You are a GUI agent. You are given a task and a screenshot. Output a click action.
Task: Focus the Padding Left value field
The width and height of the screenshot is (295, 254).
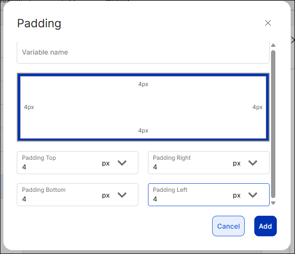(189, 199)
